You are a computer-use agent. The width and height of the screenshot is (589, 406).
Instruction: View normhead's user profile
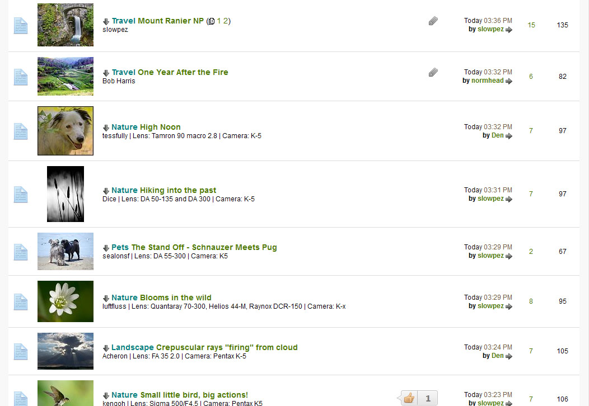tap(487, 81)
